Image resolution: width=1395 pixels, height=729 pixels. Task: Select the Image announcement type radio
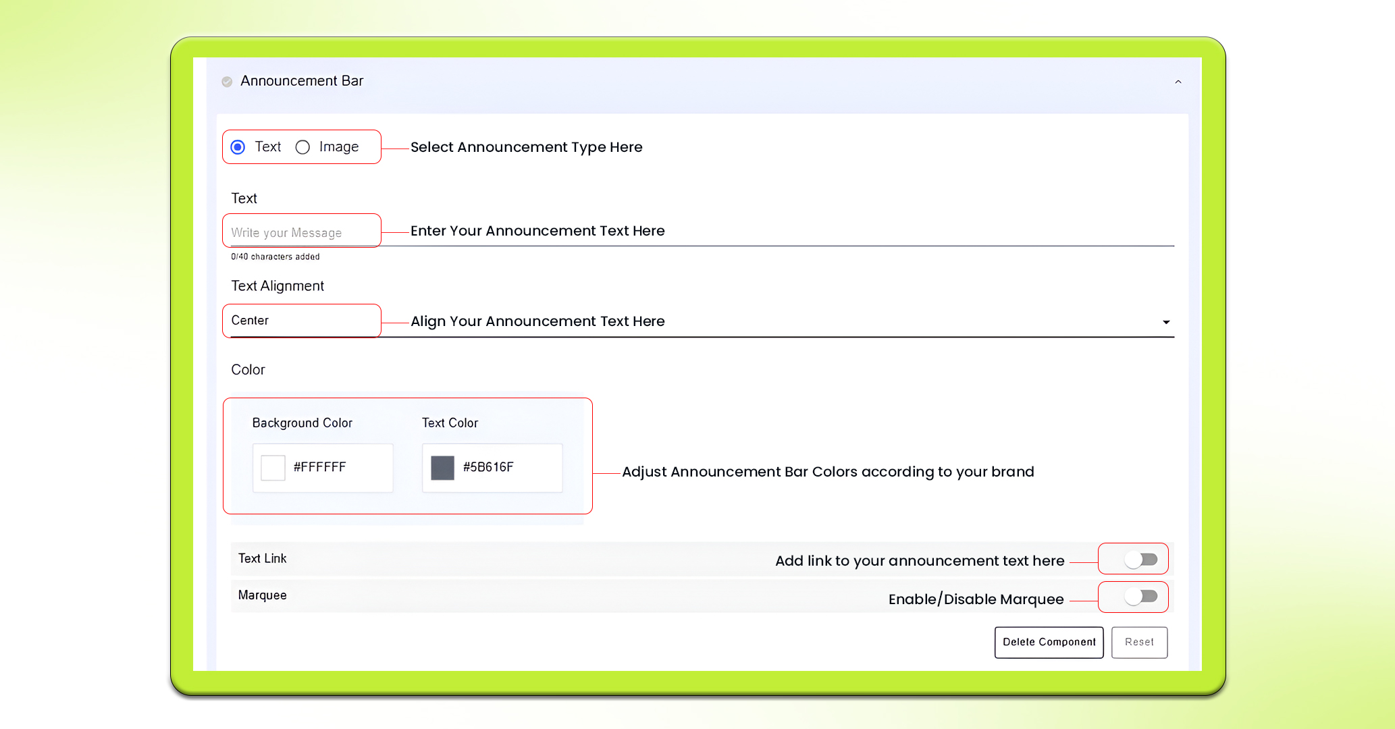[x=302, y=147]
